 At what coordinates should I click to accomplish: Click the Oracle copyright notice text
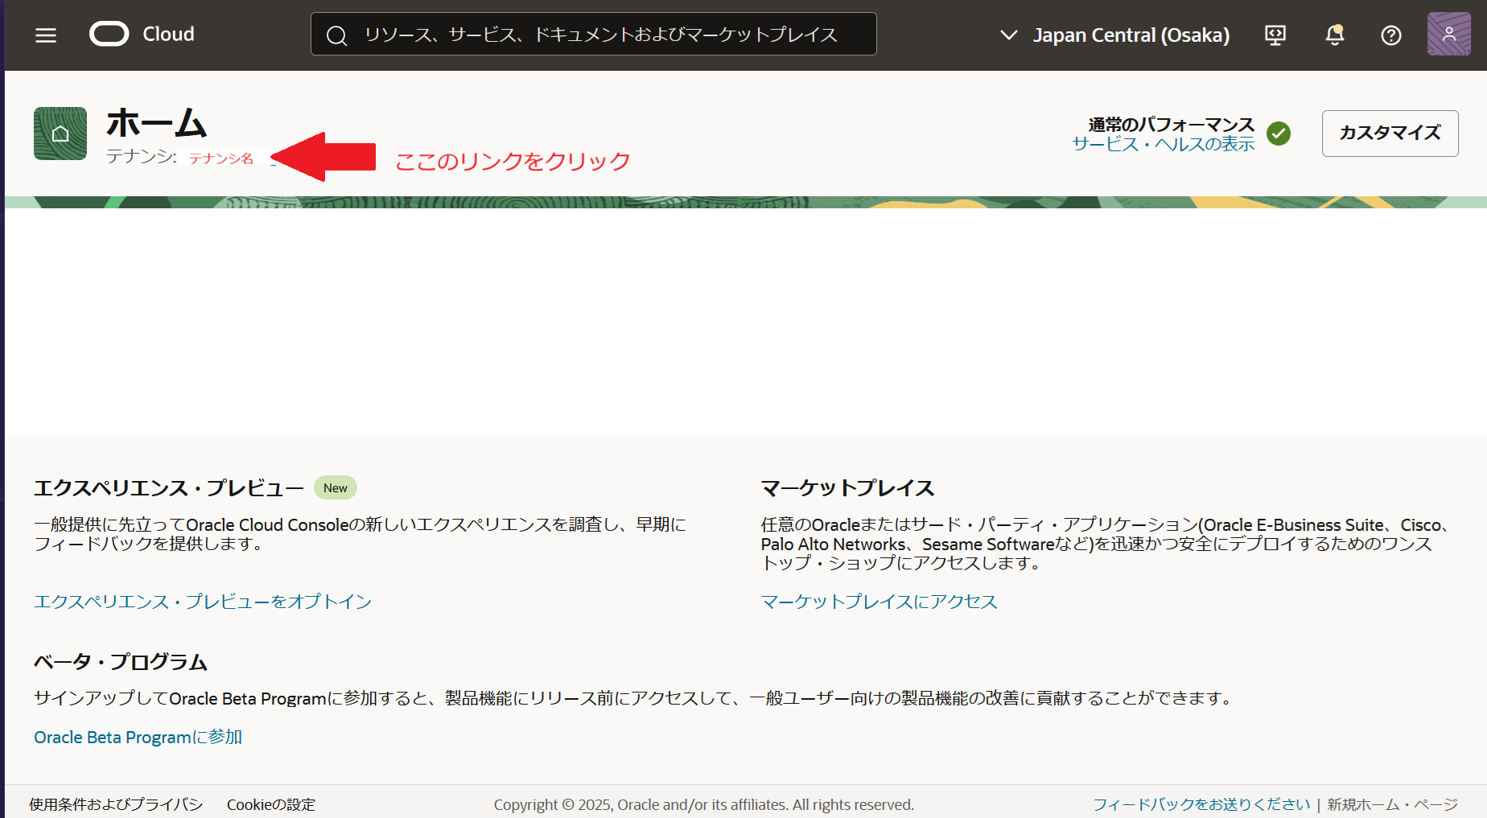(x=704, y=804)
